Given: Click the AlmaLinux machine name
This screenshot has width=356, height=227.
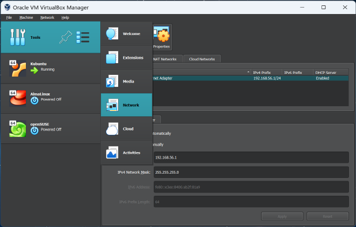Looking at the screenshot, I should pos(40,94).
